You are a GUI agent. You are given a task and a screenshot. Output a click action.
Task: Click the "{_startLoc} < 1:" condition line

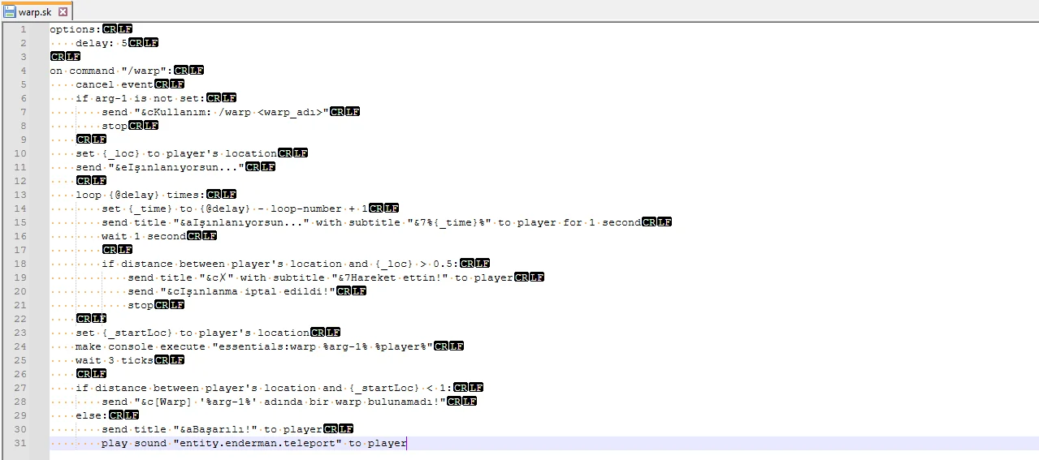coord(264,388)
